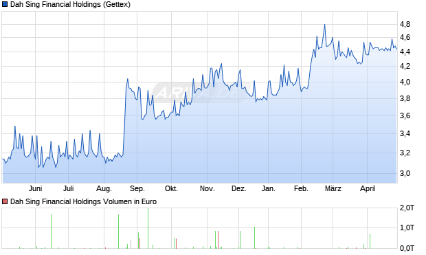Click the 3,6 price axis value

click(x=405, y=116)
